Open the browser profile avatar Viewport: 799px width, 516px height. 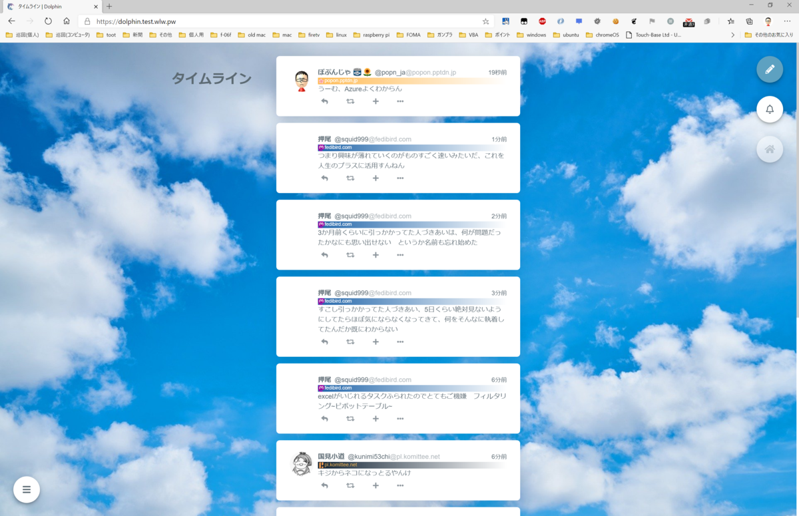pyautogui.click(x=768, y=21)
